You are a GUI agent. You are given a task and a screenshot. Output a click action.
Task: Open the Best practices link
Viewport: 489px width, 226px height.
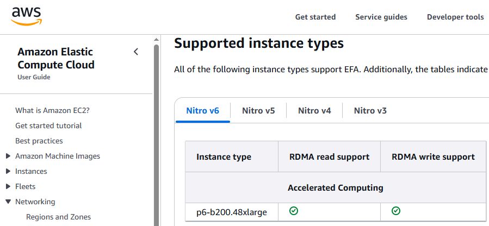click(39, 141)
